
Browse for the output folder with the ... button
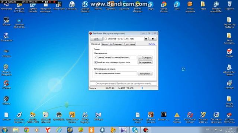[x=140, y=58]
